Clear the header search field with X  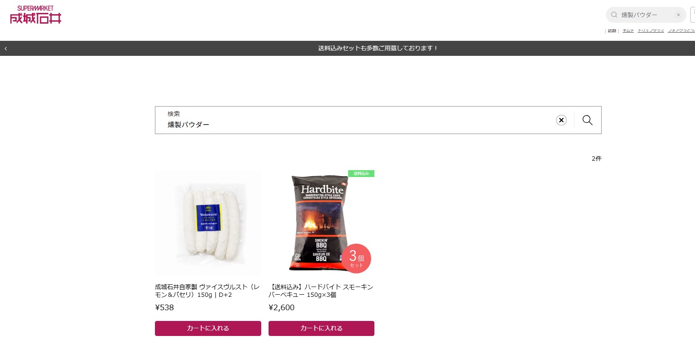(x=678, y=15)
